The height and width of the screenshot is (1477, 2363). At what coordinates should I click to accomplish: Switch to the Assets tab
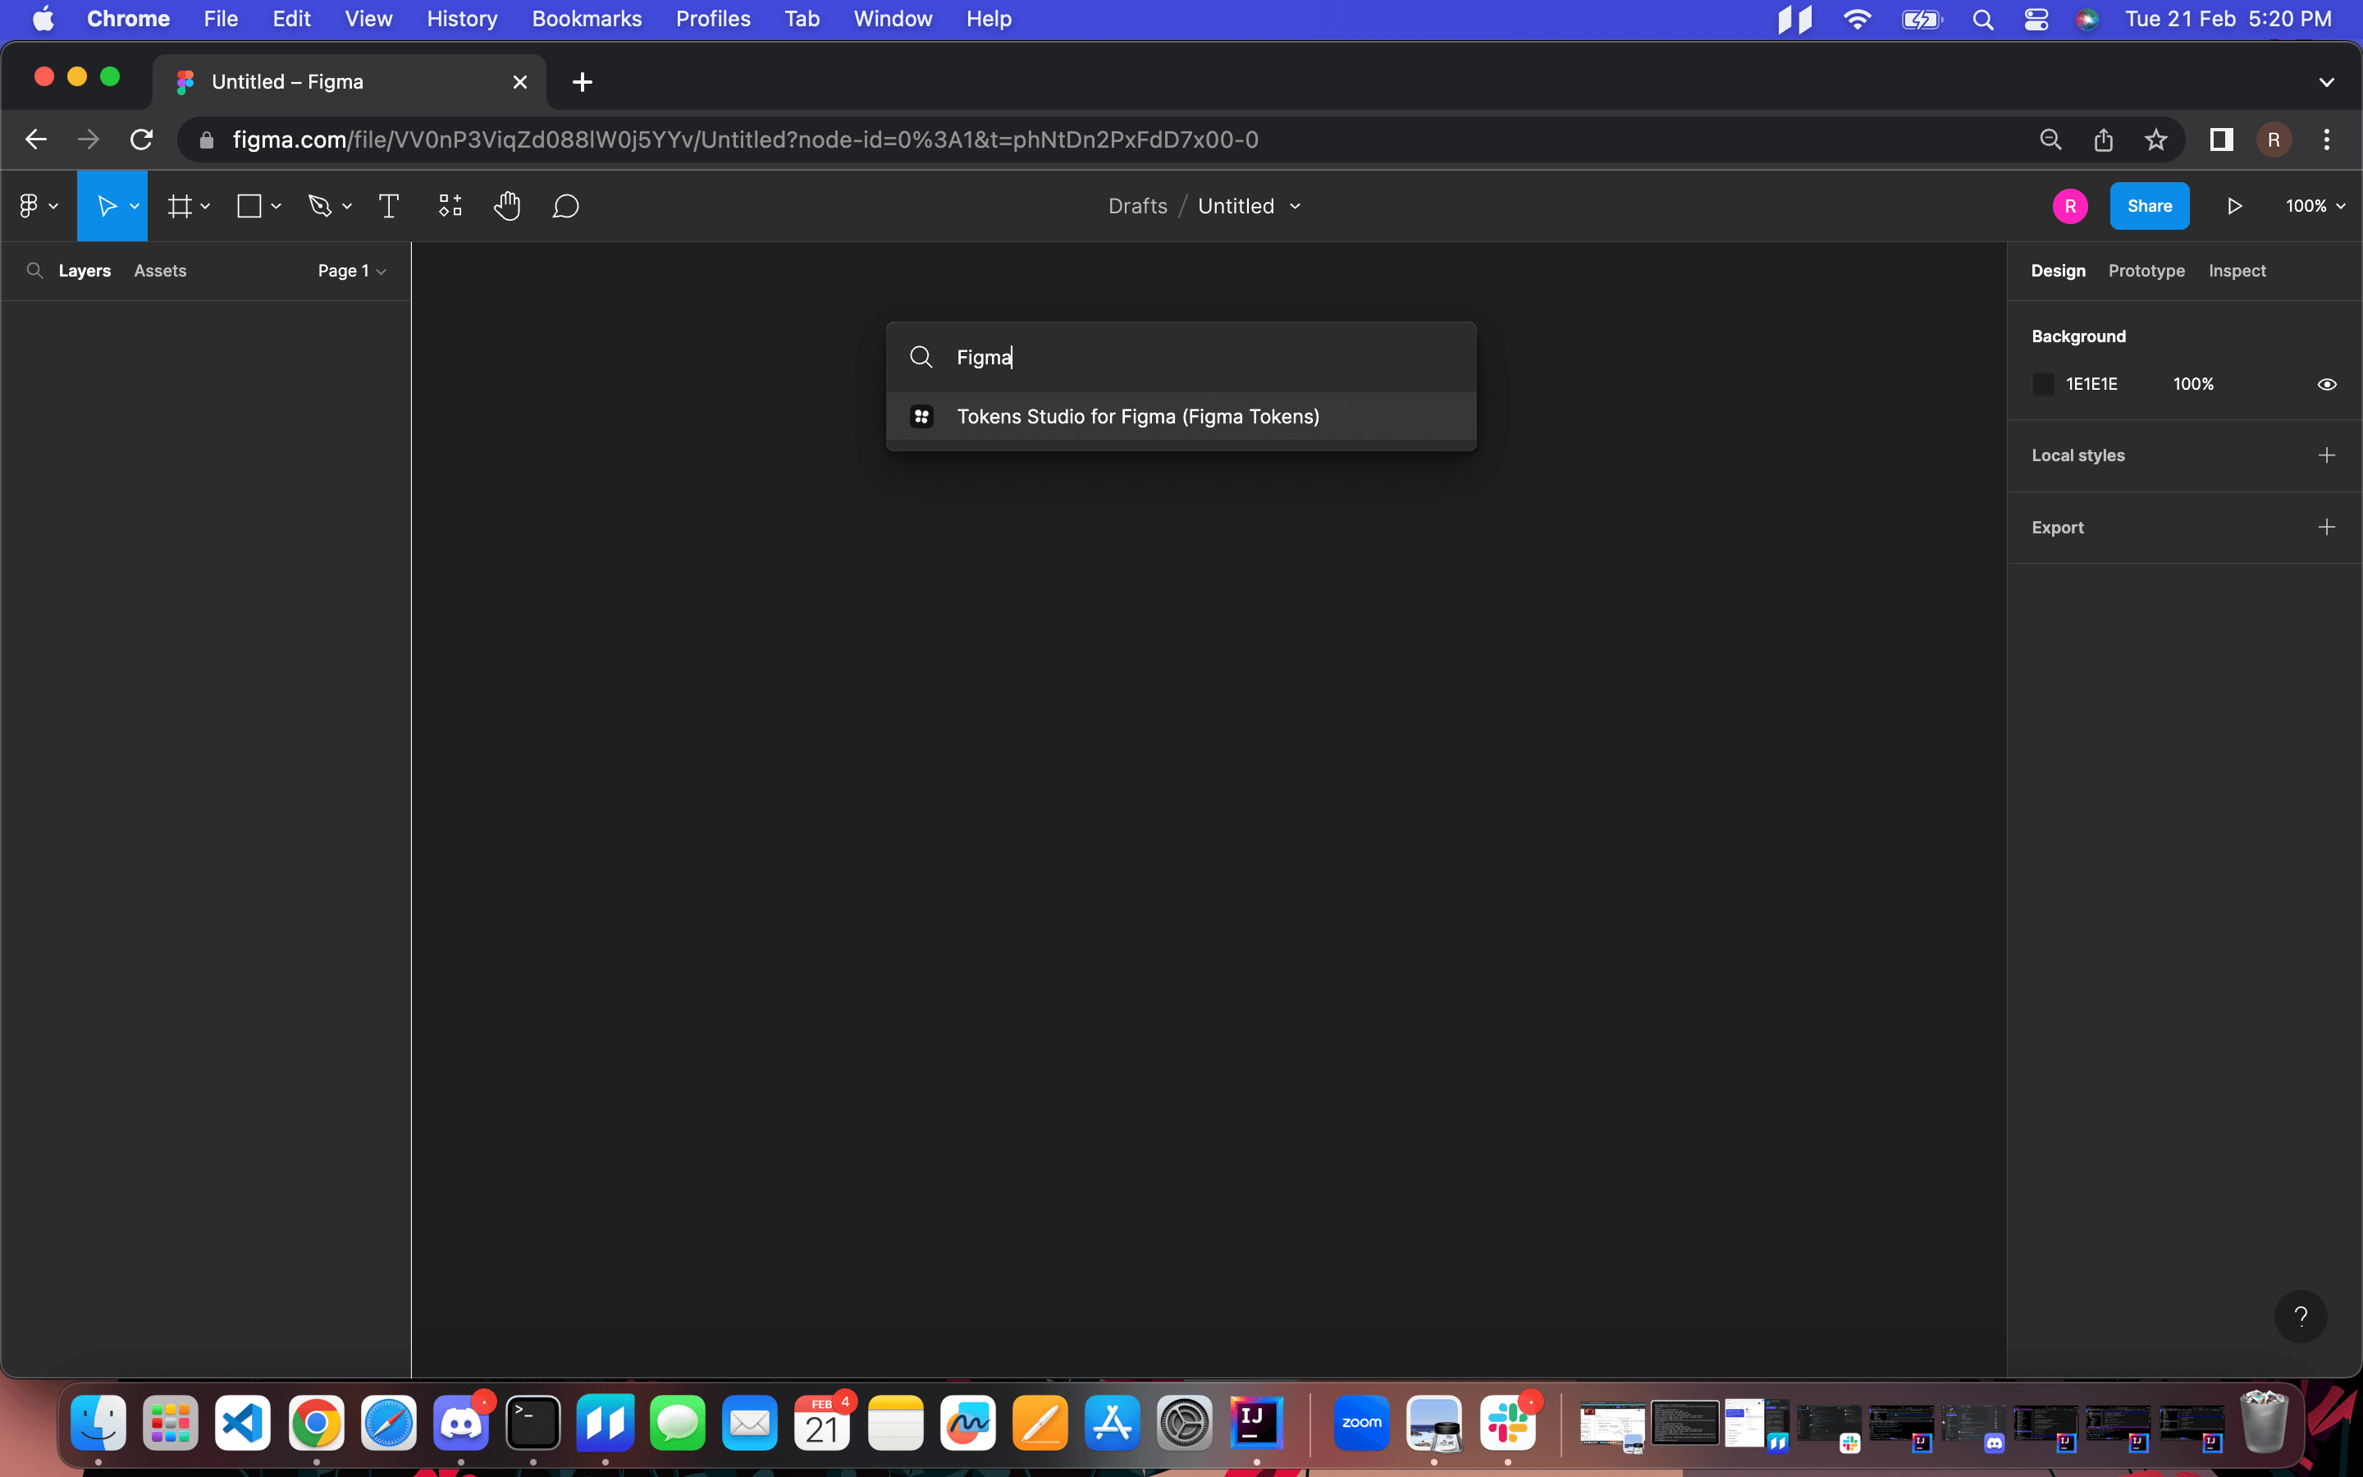point(160,271)
